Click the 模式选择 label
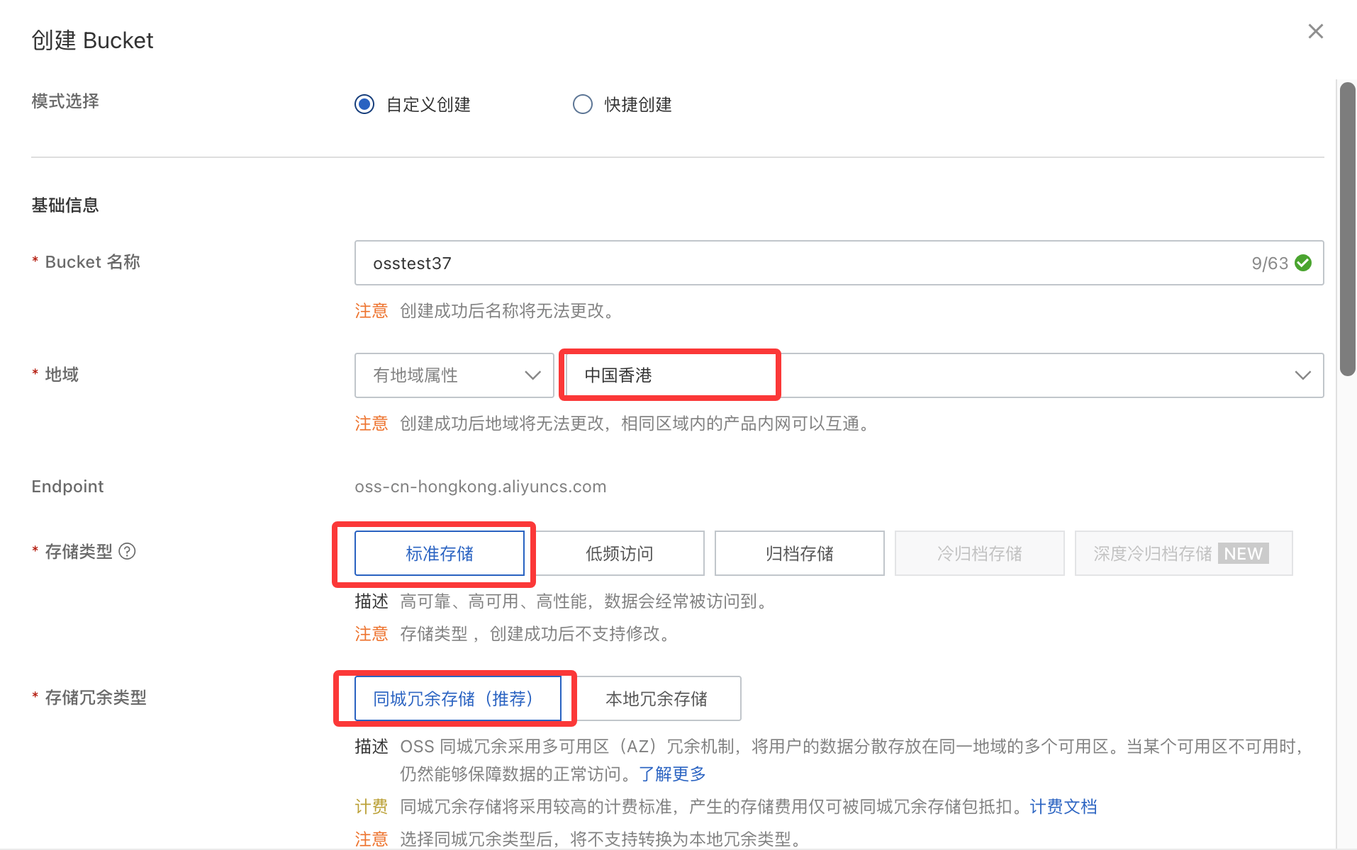Screen dimensions: 1357x850 (65, 101)
